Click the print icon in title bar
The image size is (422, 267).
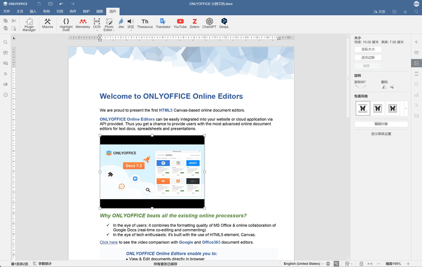click(x=50, y=4)
